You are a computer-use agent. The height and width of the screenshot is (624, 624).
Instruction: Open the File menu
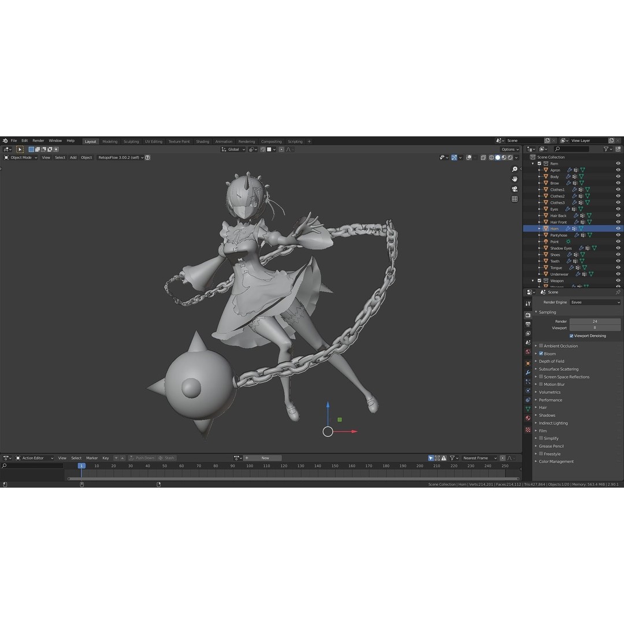[x=14, y=140]
